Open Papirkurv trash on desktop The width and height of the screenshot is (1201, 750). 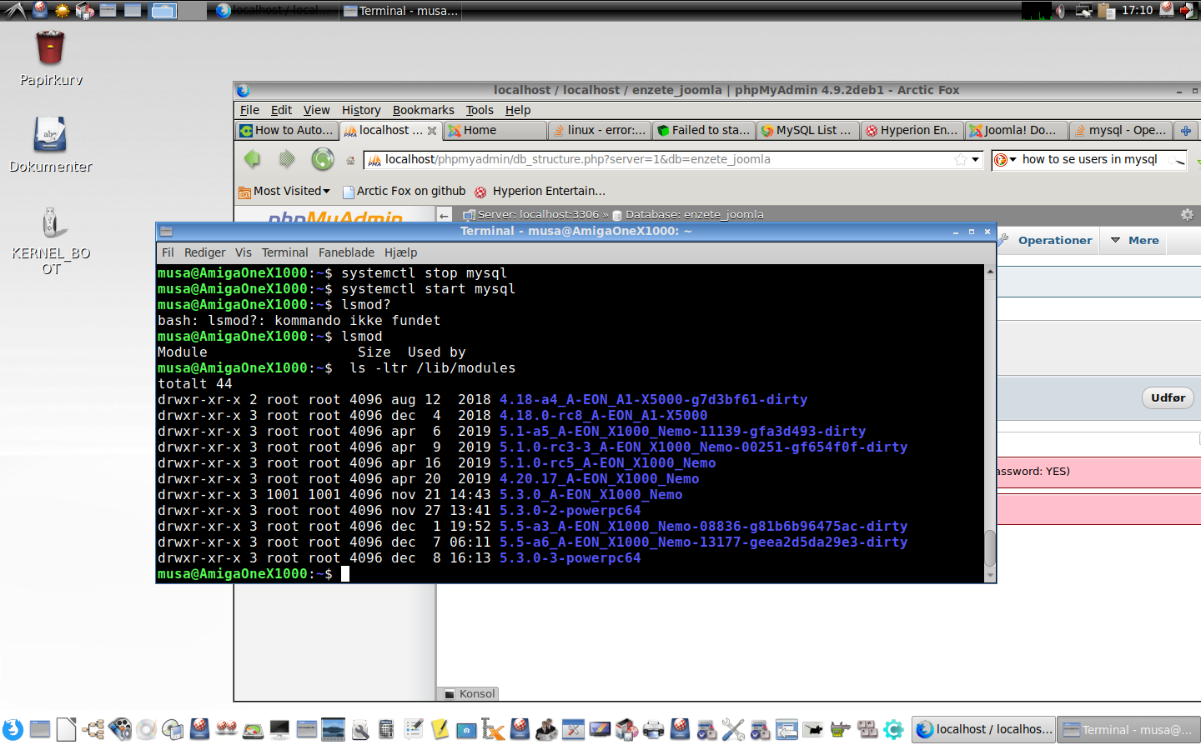click(x=50, y=50)
